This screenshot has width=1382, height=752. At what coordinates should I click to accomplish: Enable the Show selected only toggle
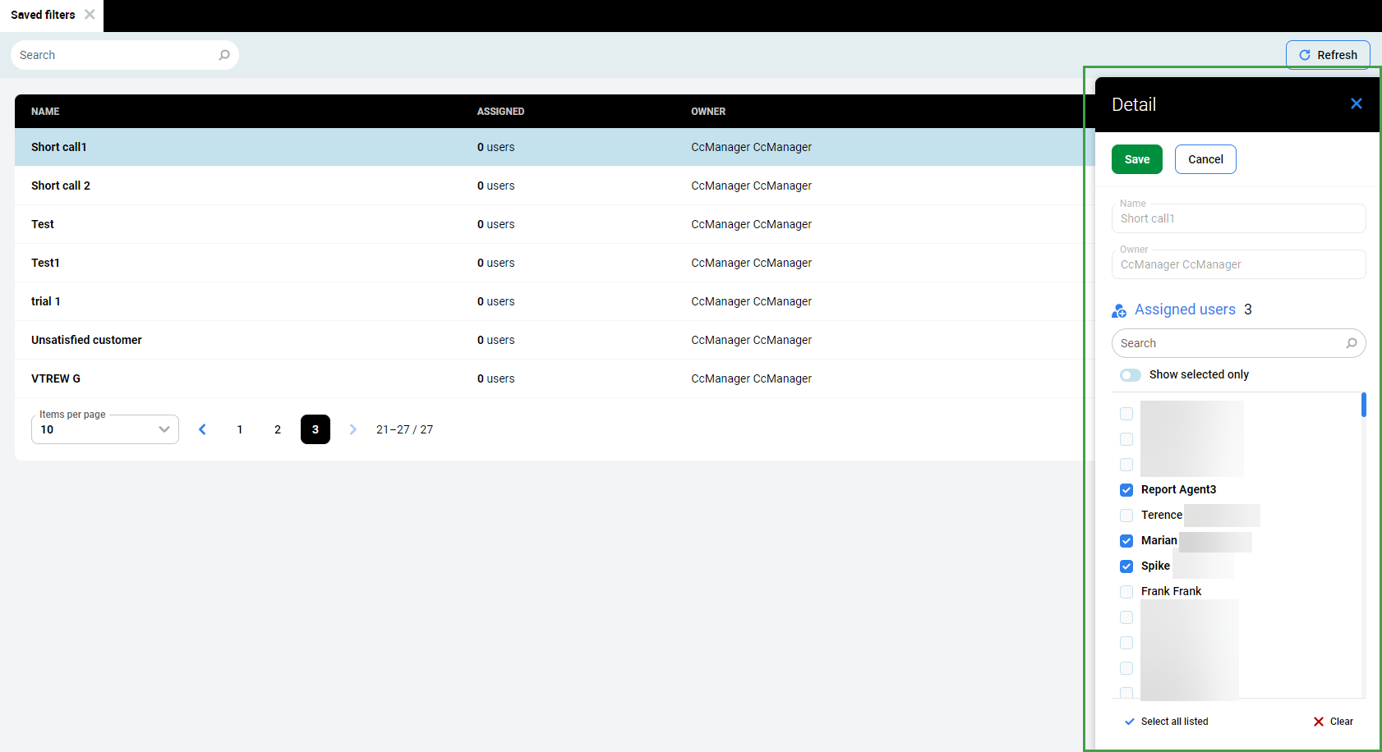tap(1130, 374)
